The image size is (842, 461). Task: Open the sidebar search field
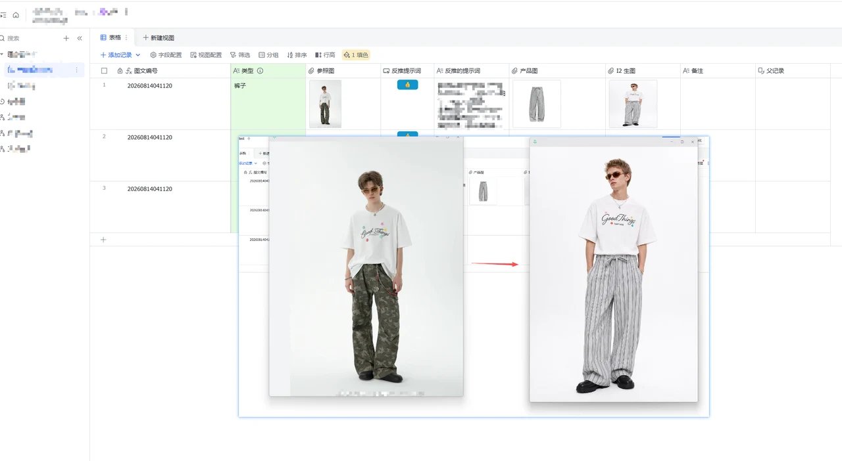30,39
